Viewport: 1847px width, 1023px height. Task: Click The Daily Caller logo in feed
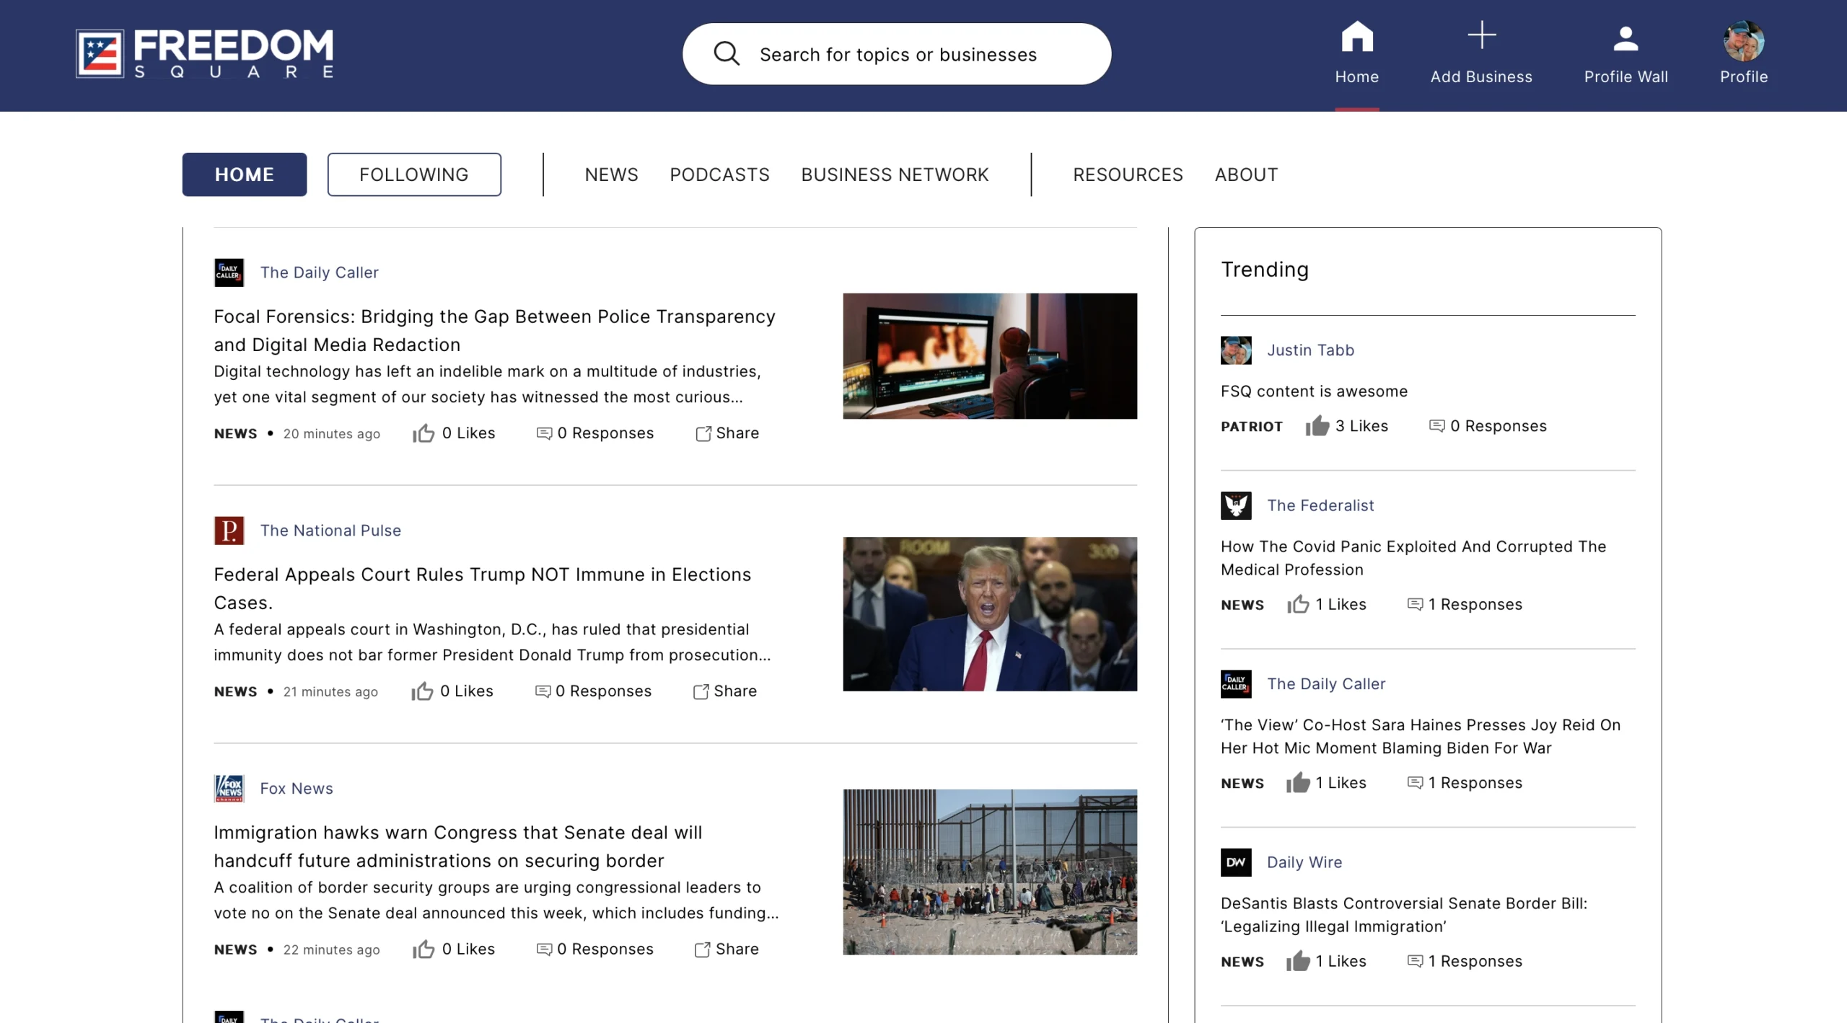229,273
